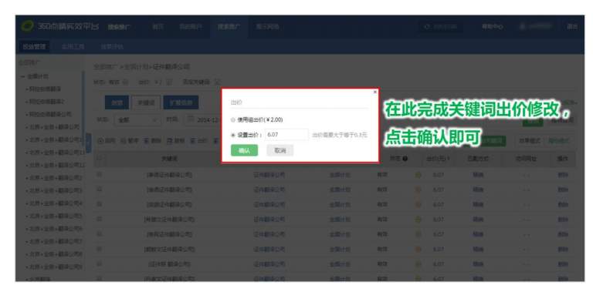This screenshot has height=292, width=593.
Task: Switch to the 关键词 tab
Action: [146, 102]
